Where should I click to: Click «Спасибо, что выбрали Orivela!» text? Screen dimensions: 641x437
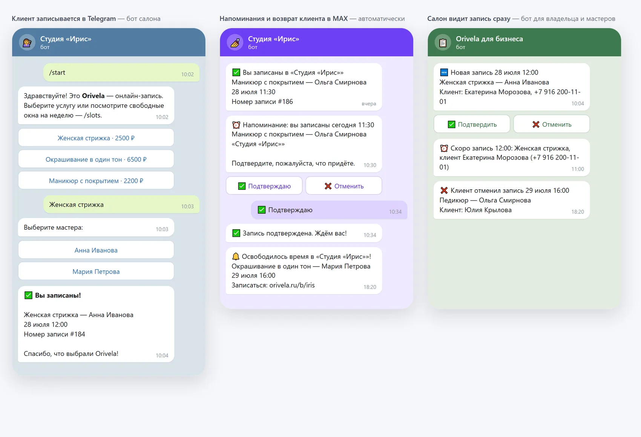pos(71,354)
